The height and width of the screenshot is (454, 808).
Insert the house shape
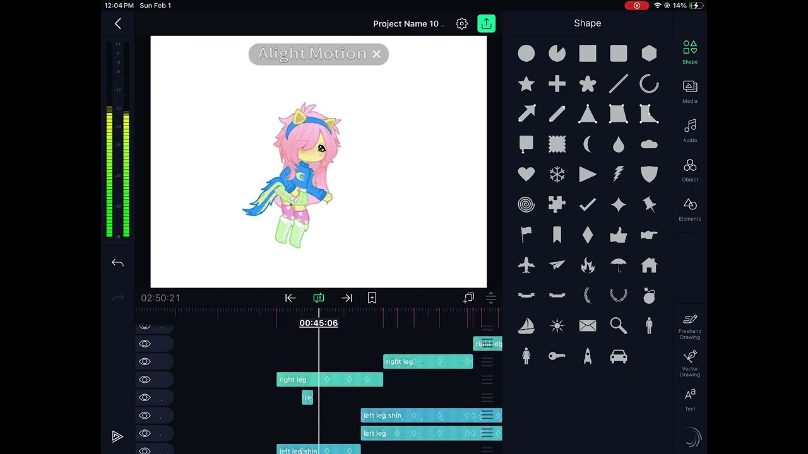click(x=649, y=265)
